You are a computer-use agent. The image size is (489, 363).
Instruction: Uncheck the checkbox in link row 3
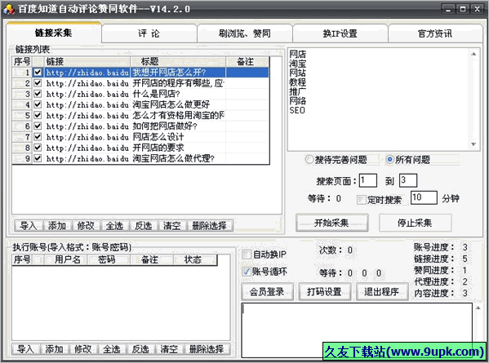pyautogui.click(x=38, y=94)
